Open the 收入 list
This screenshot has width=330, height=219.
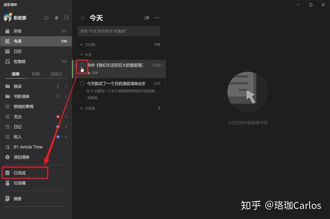[x=36, y=136]
